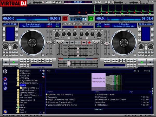
Task: Open the SIDE LIST tab
Action: 99,109
